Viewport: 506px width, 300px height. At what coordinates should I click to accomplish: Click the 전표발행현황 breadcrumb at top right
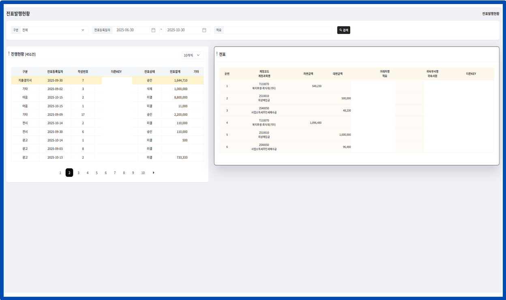[491, 14]
